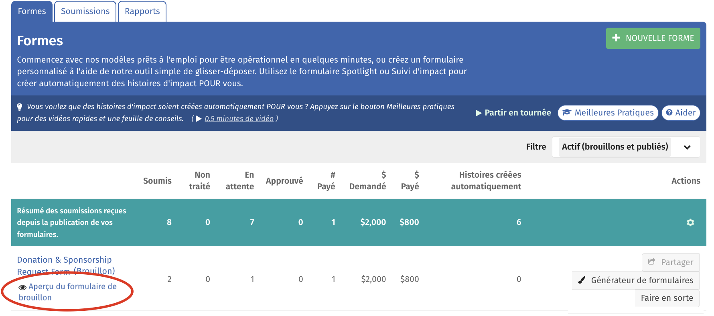Click the graduation cap Meilleures Pratiques icon
This screenshot has height=316, width=714.
[567, 113]
